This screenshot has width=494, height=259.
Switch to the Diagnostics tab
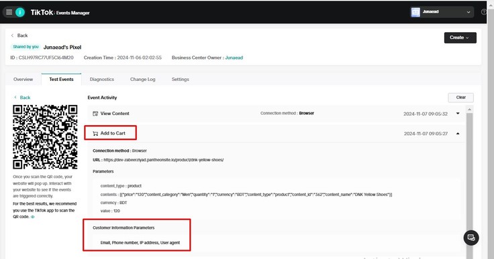(x=102, y=79)
